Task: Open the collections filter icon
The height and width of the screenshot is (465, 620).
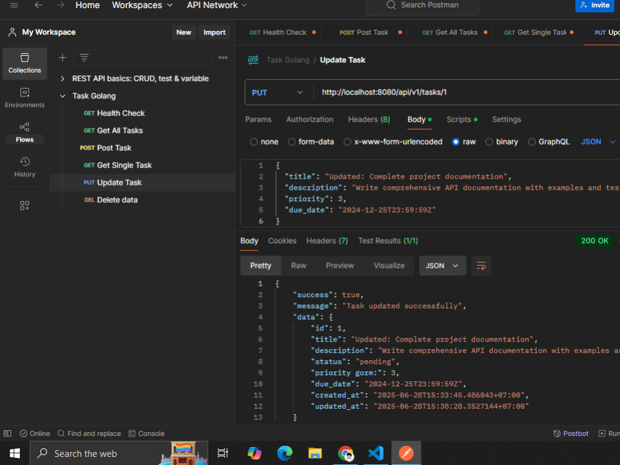Action: point(84,58)
